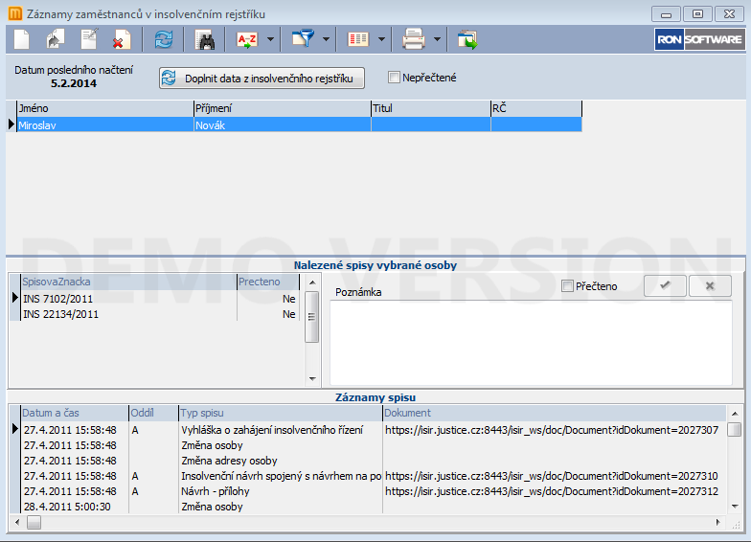Screen dimensions: 751x542
Task: Expand the sort options dropdown arrow
Action: click(272, 39)
